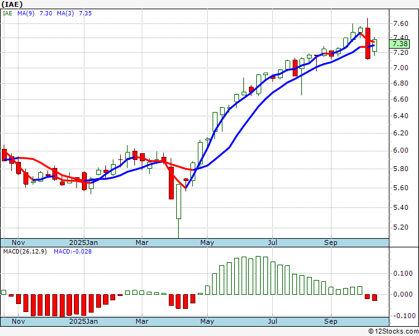419x336 pixels.
Task: Select the IAE legend label
Action: [7, 13]
